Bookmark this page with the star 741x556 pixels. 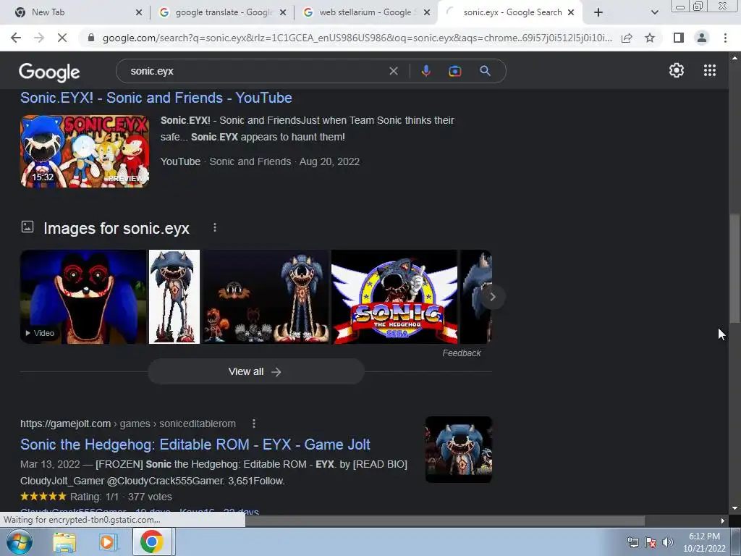click(650, 38)
